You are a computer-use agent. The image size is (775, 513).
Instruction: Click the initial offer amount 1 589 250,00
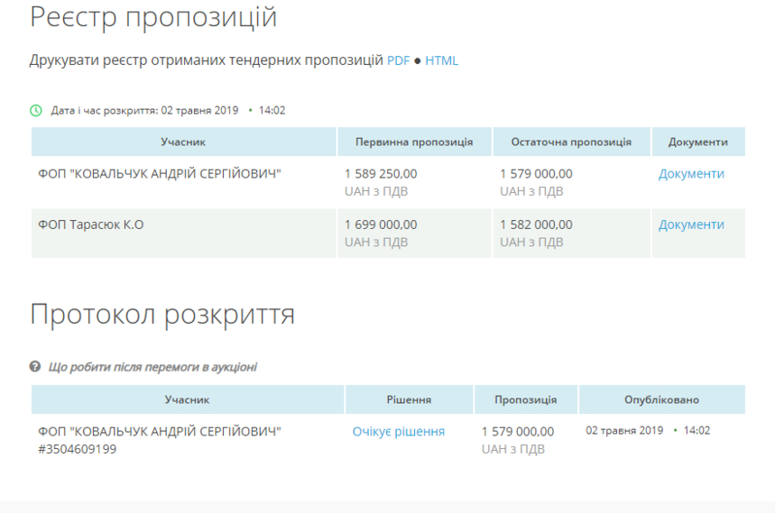381,174
